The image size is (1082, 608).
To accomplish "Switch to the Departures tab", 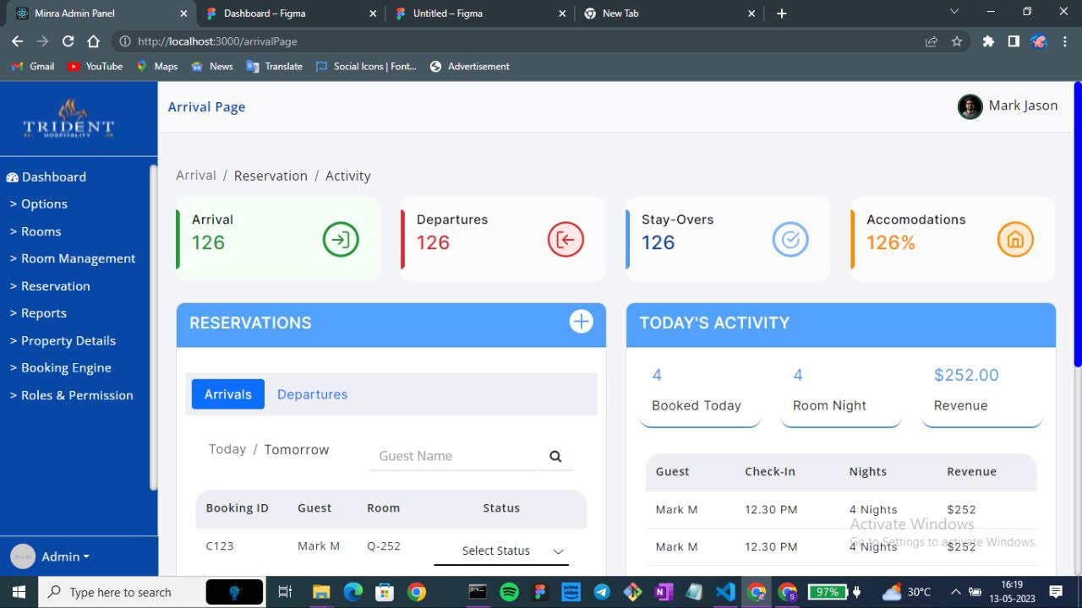I will pyautogui.click(x=312, y=394).
